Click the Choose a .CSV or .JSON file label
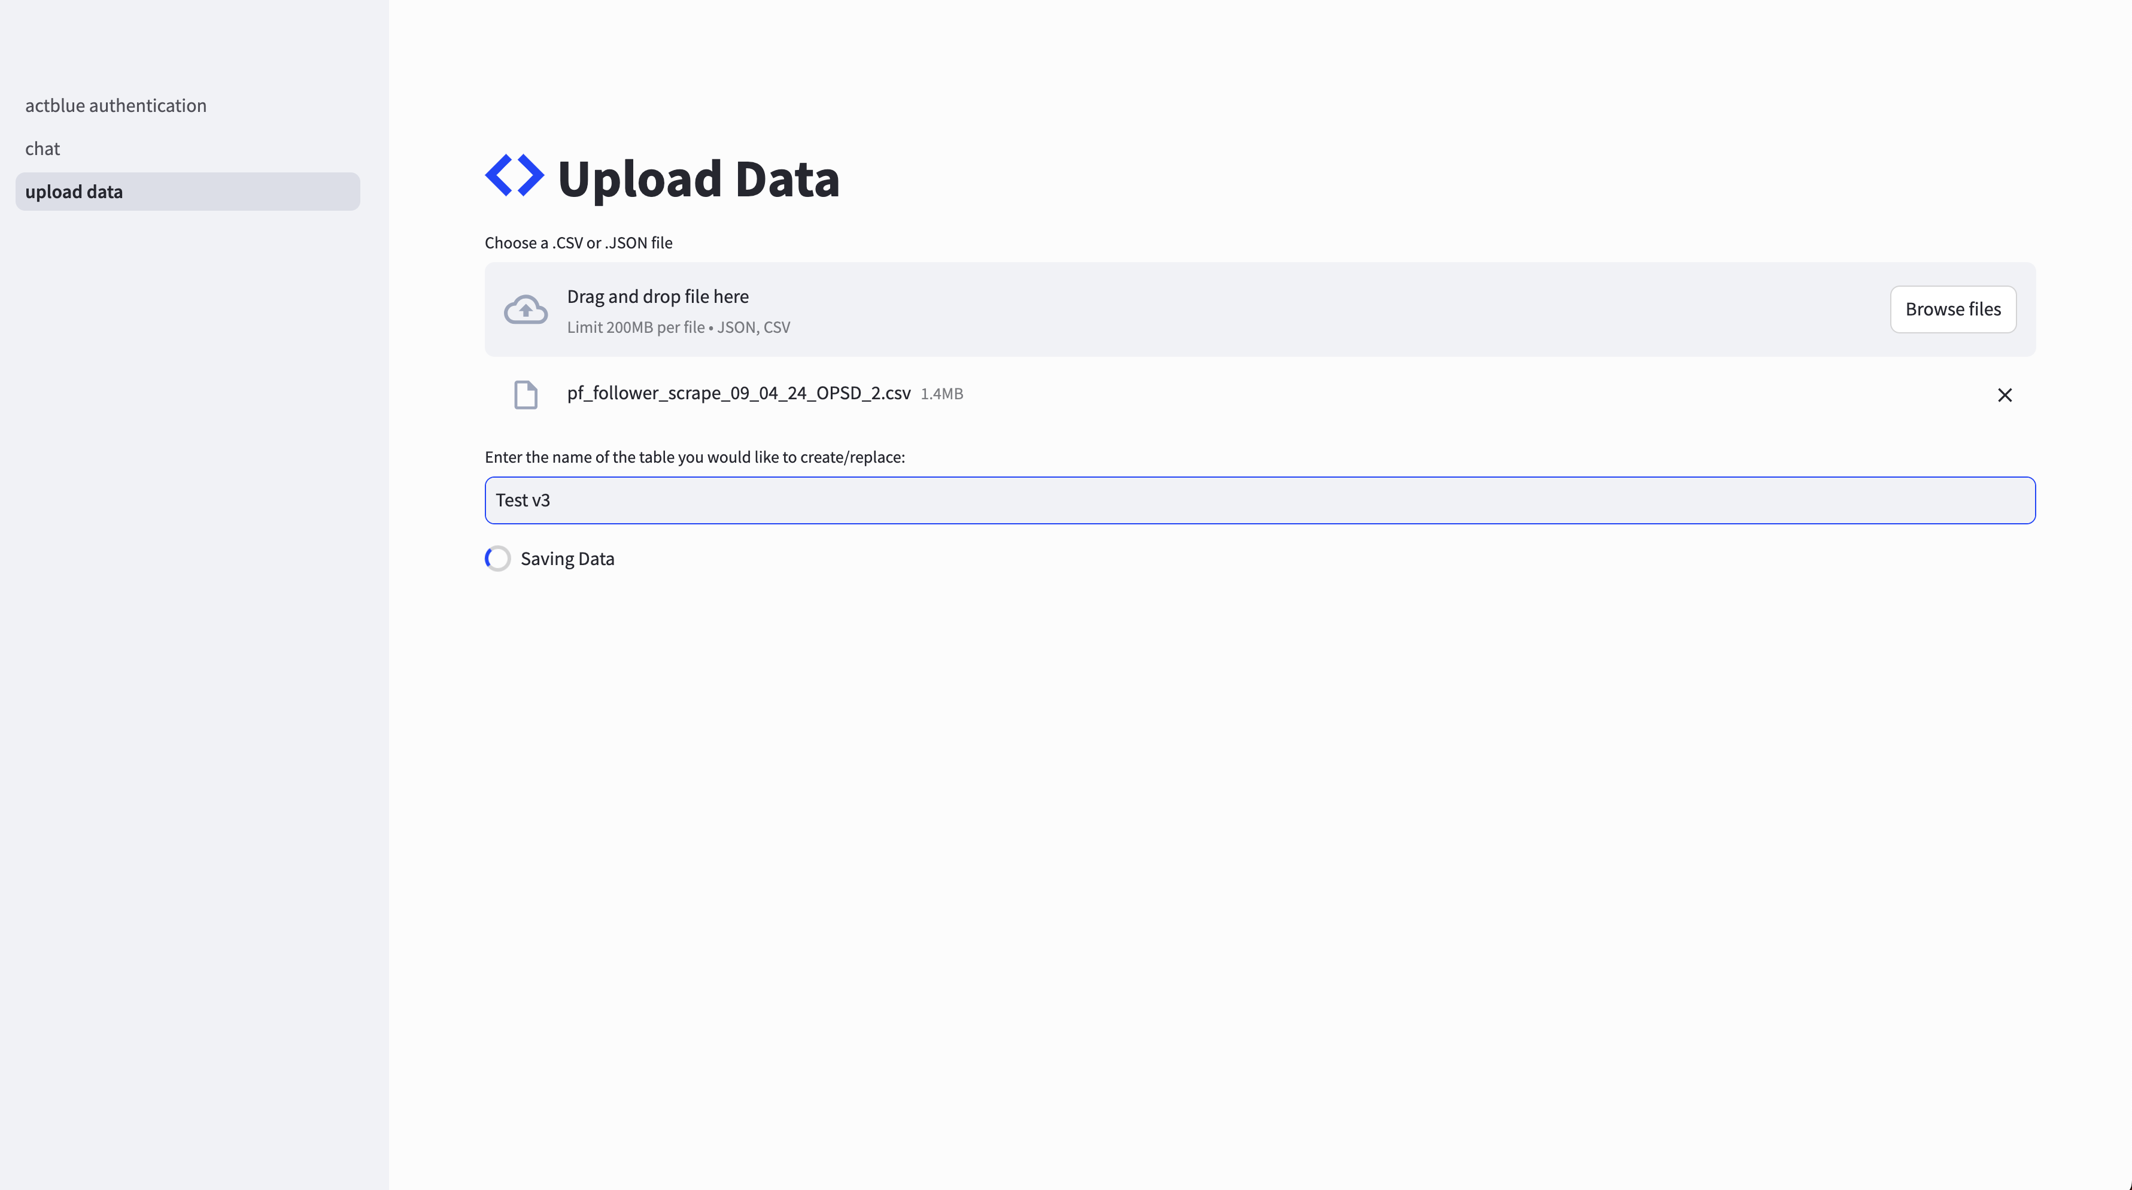The width and height of the screenshot is (2132, 1190). (x=579, y=242)
